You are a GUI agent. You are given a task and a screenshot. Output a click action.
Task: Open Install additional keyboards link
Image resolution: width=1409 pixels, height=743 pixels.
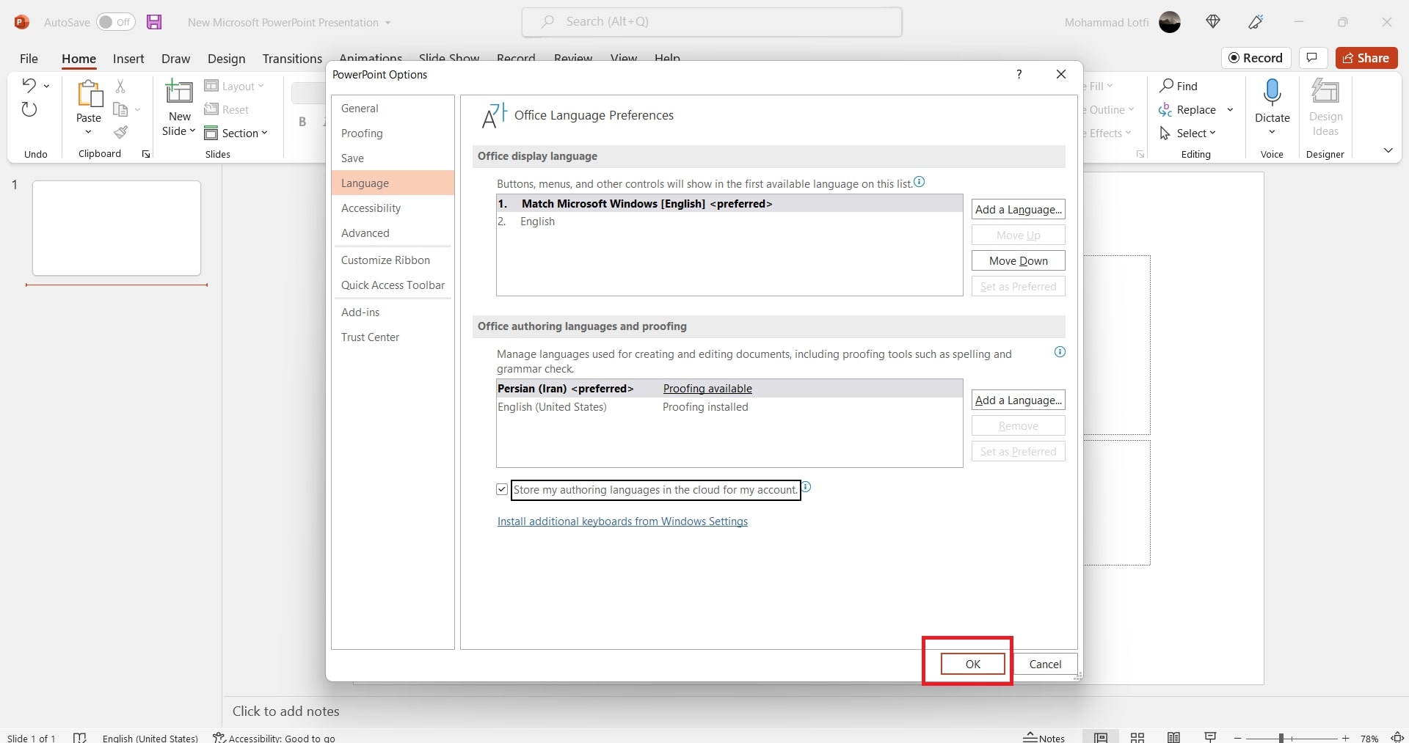click(622, 521)
